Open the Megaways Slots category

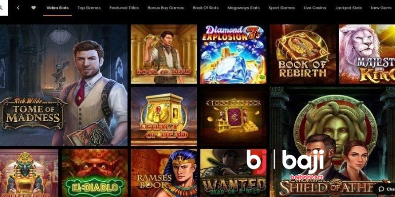[243, 8]
